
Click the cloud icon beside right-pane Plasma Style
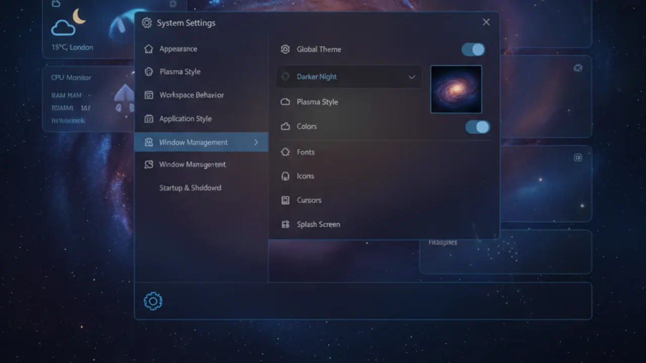[x=285, y=102]
